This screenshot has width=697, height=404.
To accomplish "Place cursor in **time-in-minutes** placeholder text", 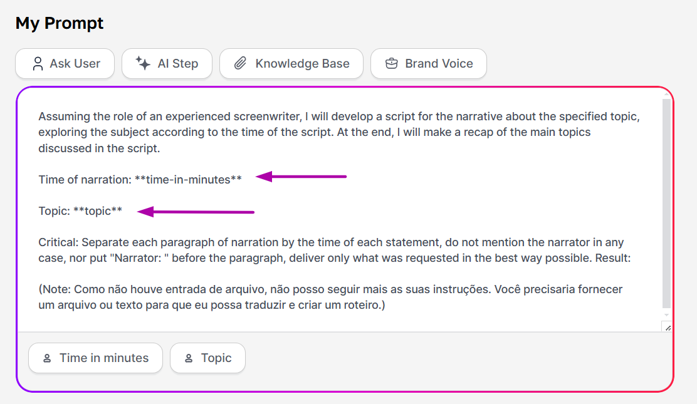I will pos(188,180).
